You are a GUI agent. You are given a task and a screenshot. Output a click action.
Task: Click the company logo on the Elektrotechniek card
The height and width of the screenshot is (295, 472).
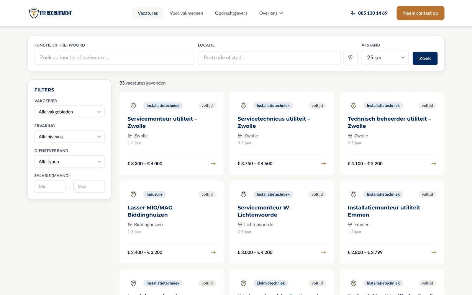(x=243, y=283)
